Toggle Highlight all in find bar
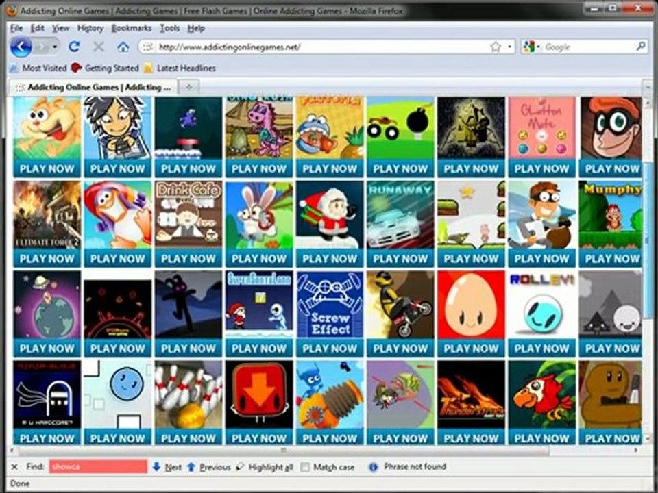 (x=265, y=466)
